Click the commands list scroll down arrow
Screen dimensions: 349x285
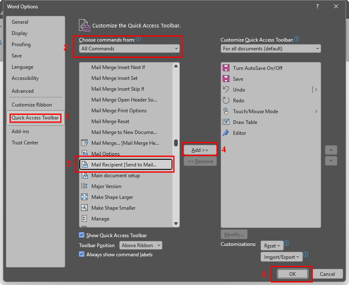point(176,223)
